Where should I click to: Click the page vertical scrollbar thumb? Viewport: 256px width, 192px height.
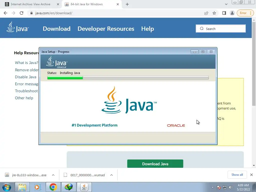[x=254, y=64]
